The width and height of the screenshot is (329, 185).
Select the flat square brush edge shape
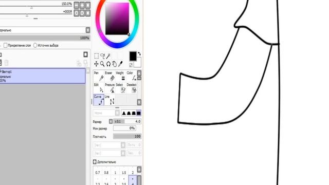139,113
